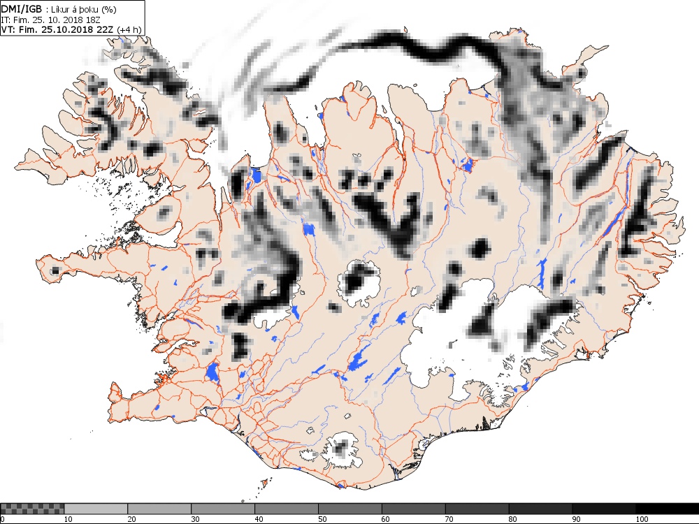699x524 pixels.
Task: Choose the 70–80 percent dark swatch
Action: 477,509
